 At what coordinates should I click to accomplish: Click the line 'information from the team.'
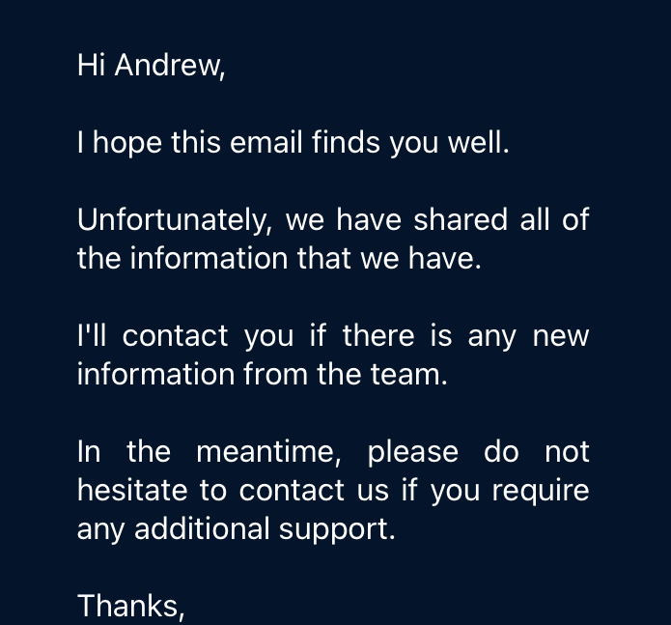263,375
